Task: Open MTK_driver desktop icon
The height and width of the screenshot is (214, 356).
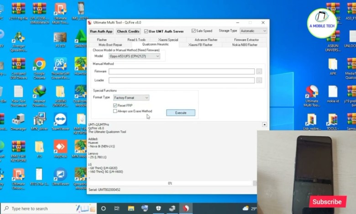Action: pos(40,122)
